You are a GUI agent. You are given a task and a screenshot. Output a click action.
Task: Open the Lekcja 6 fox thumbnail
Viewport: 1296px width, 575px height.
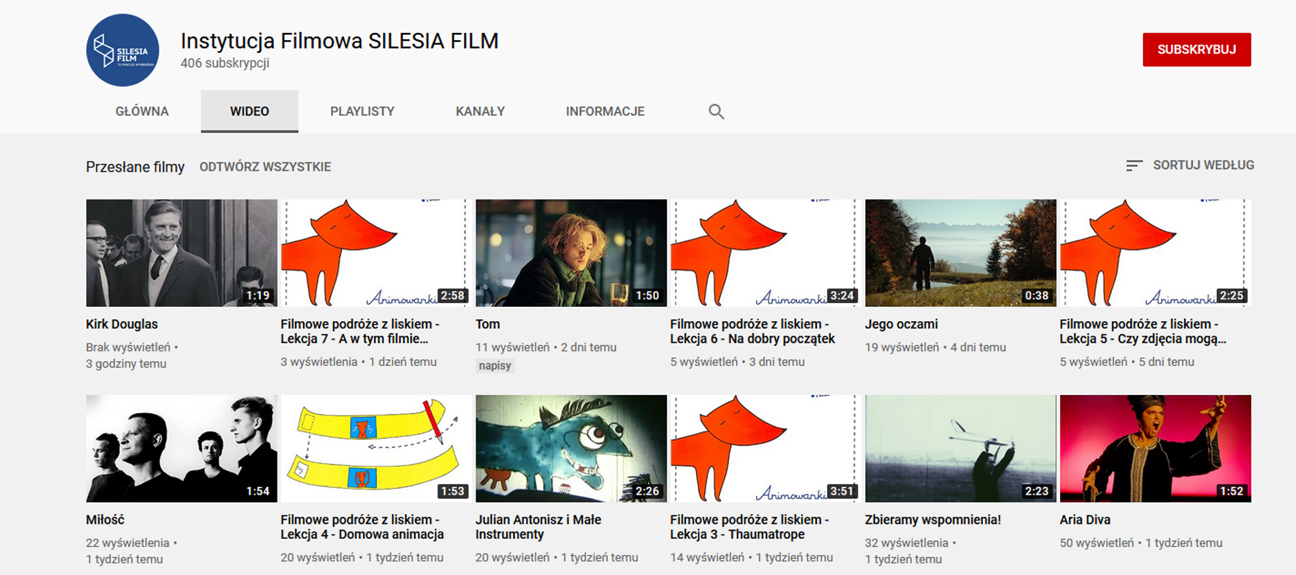tap(766, 253)
